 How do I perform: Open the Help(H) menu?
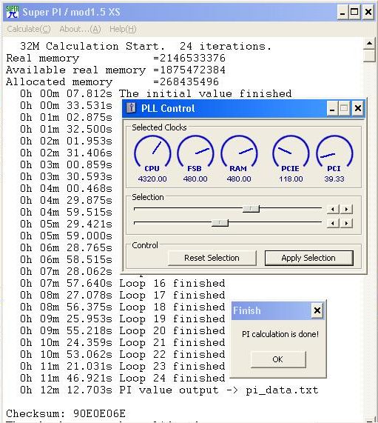123,29
